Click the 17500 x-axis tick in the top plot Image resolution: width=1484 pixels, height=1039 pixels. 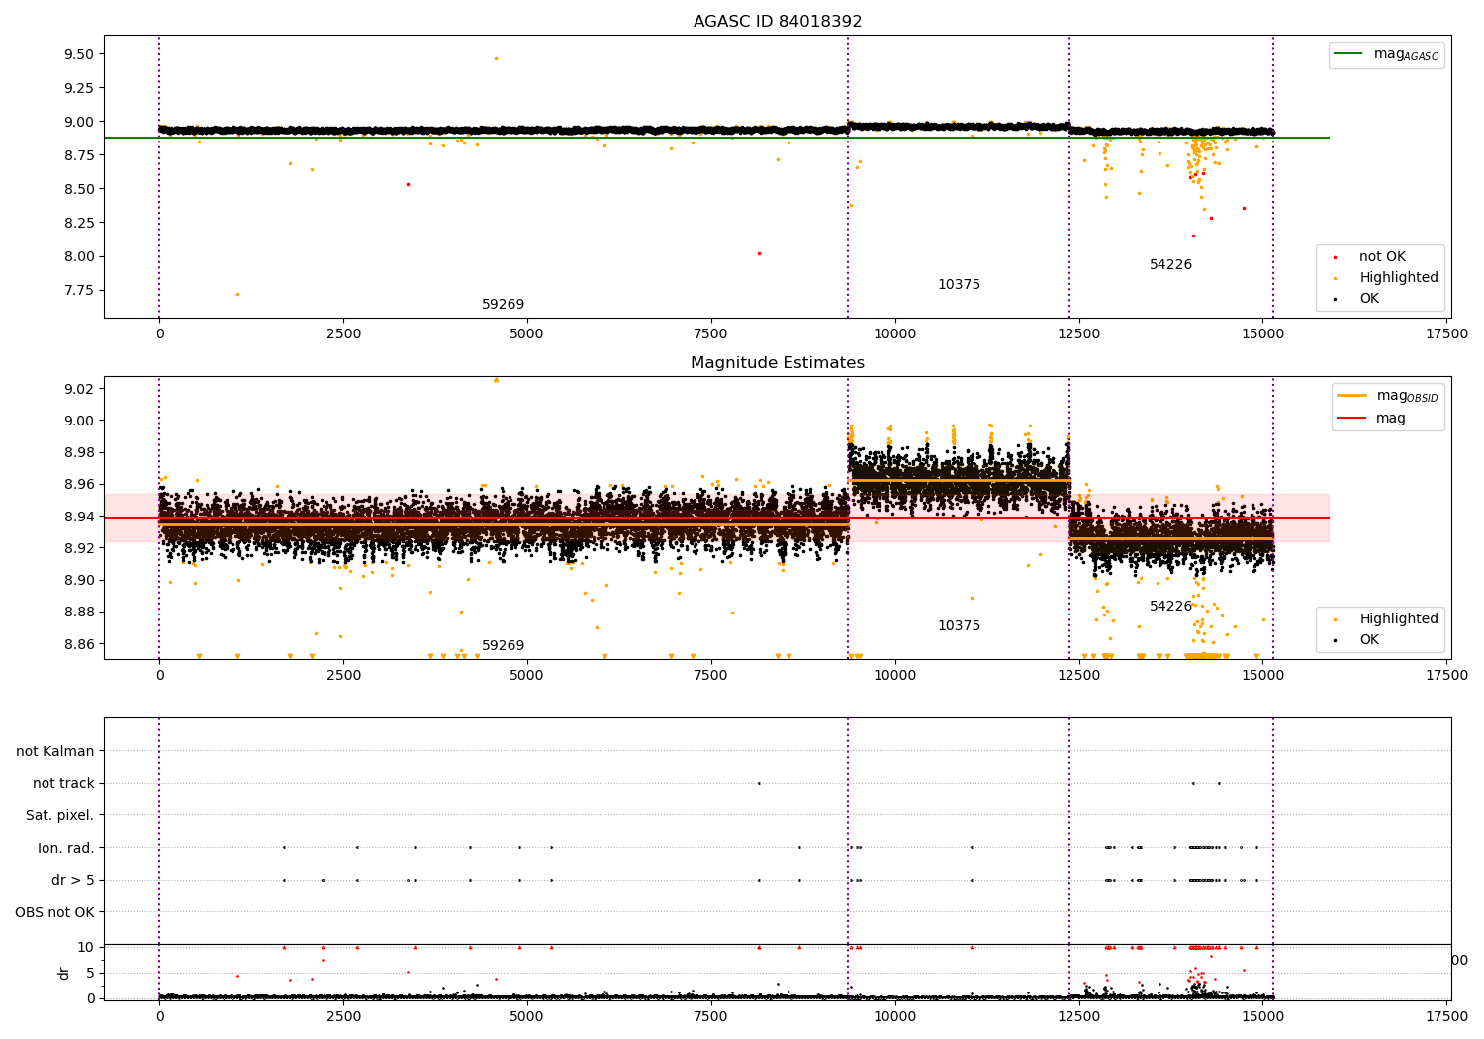(1447, 334)
